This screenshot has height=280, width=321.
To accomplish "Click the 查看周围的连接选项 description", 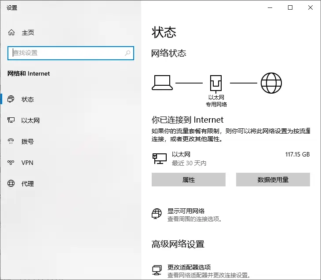I will pyautogui.click(x=195, y=219).
